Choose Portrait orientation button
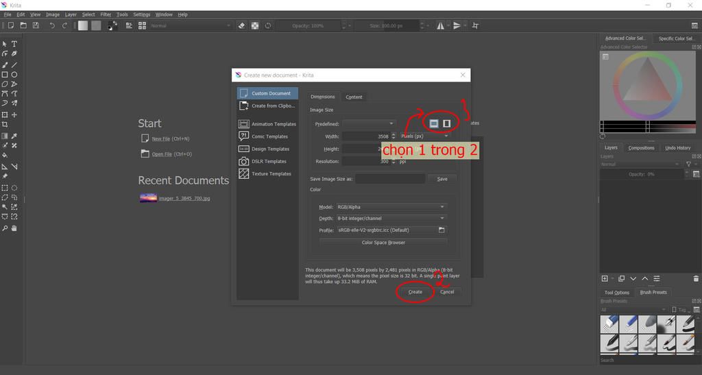Screen dimensions: 702x375 [x=446, y=123]
